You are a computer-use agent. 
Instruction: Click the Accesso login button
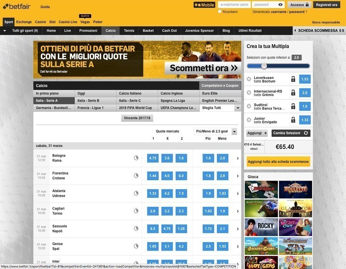click(x=299, y=5)
